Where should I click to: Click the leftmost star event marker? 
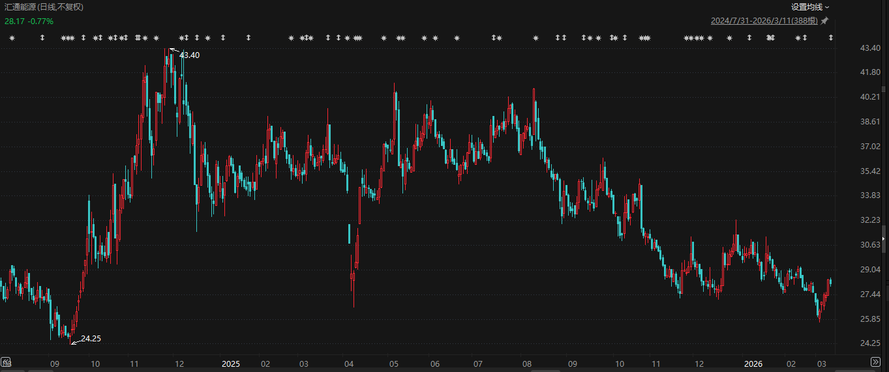[12, 38]
